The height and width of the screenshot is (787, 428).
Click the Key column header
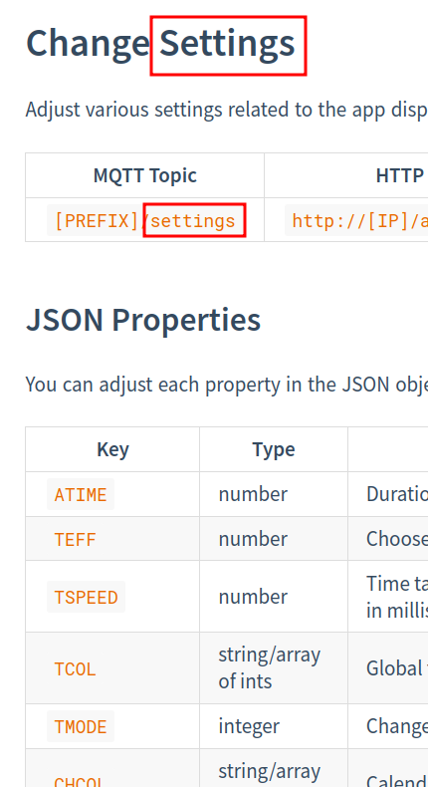(112, 449)
